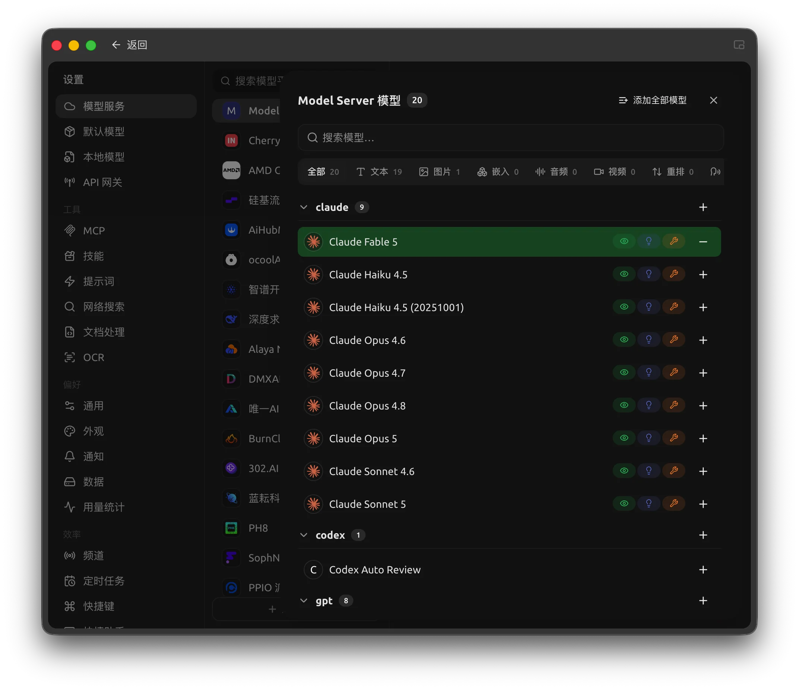This screenshot has width=799, height=690.
Task: Add all codex group models with plus
Action: tap(703, 535)
